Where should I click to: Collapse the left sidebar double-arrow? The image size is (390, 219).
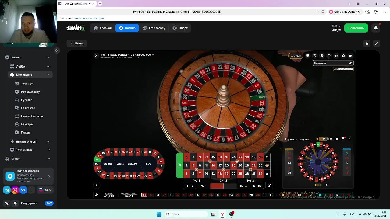click(x=57, y=50)
